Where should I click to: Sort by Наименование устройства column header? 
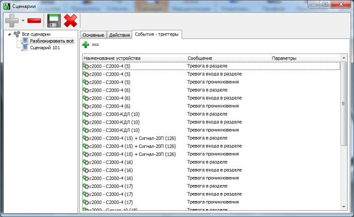click(134, 58)
